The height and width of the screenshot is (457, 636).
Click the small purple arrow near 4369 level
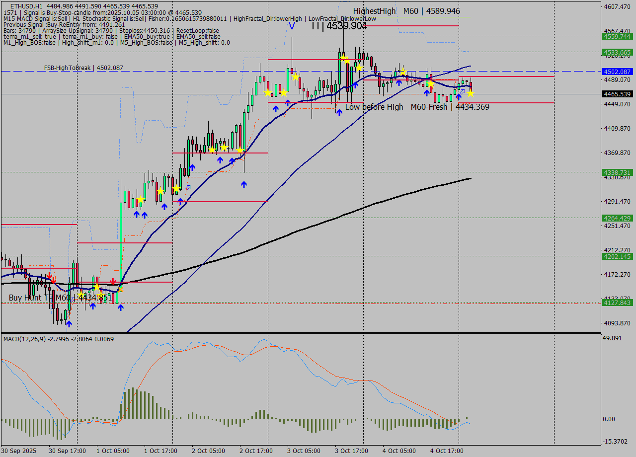click(188, 188)
